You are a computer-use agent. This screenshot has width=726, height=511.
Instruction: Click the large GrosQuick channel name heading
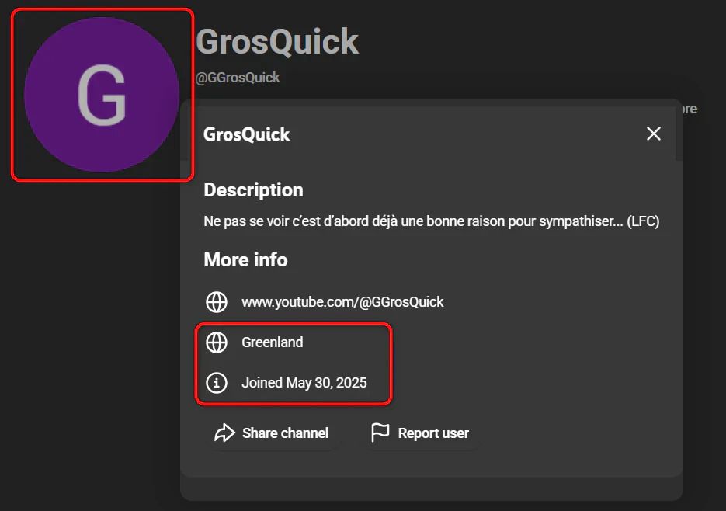coord(277,41)
